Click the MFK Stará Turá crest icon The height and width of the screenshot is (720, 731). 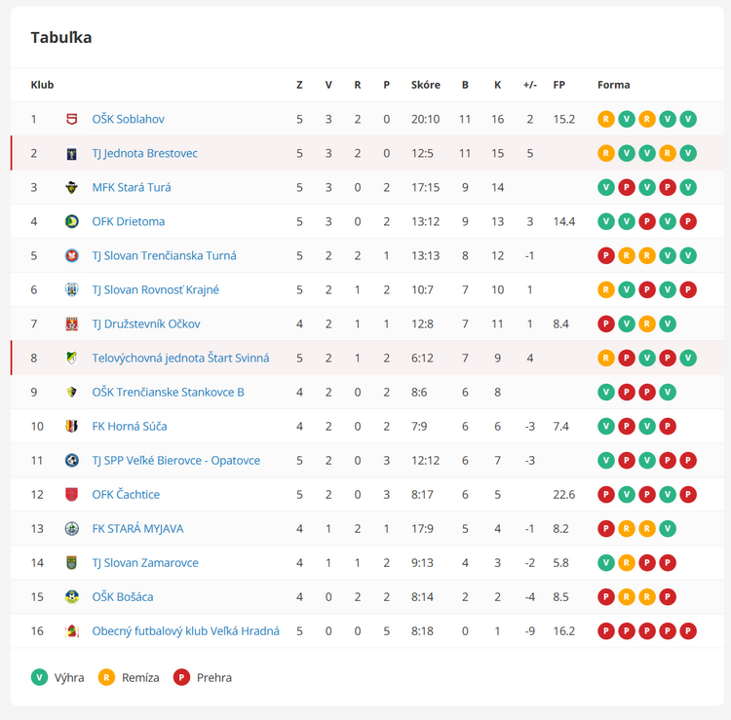71,187
